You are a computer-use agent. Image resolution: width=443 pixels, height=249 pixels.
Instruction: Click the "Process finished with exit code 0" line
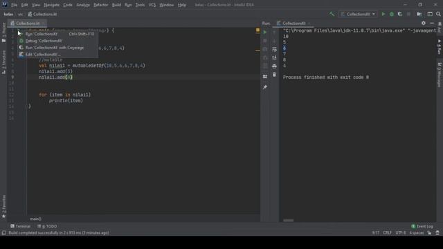click(326, 77)
